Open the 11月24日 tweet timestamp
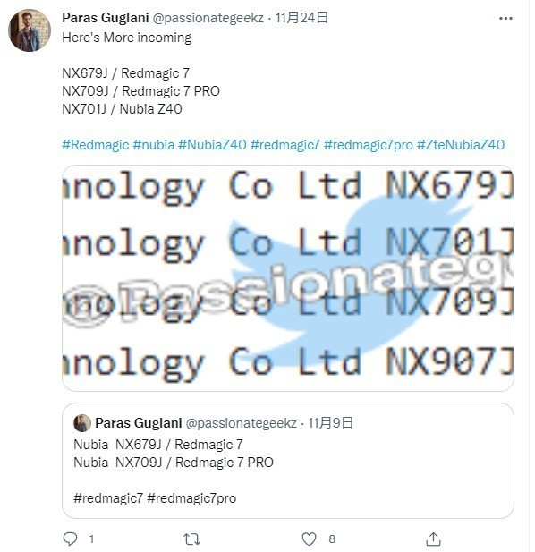Screen dimensions: 535x552 click(301, 18)
